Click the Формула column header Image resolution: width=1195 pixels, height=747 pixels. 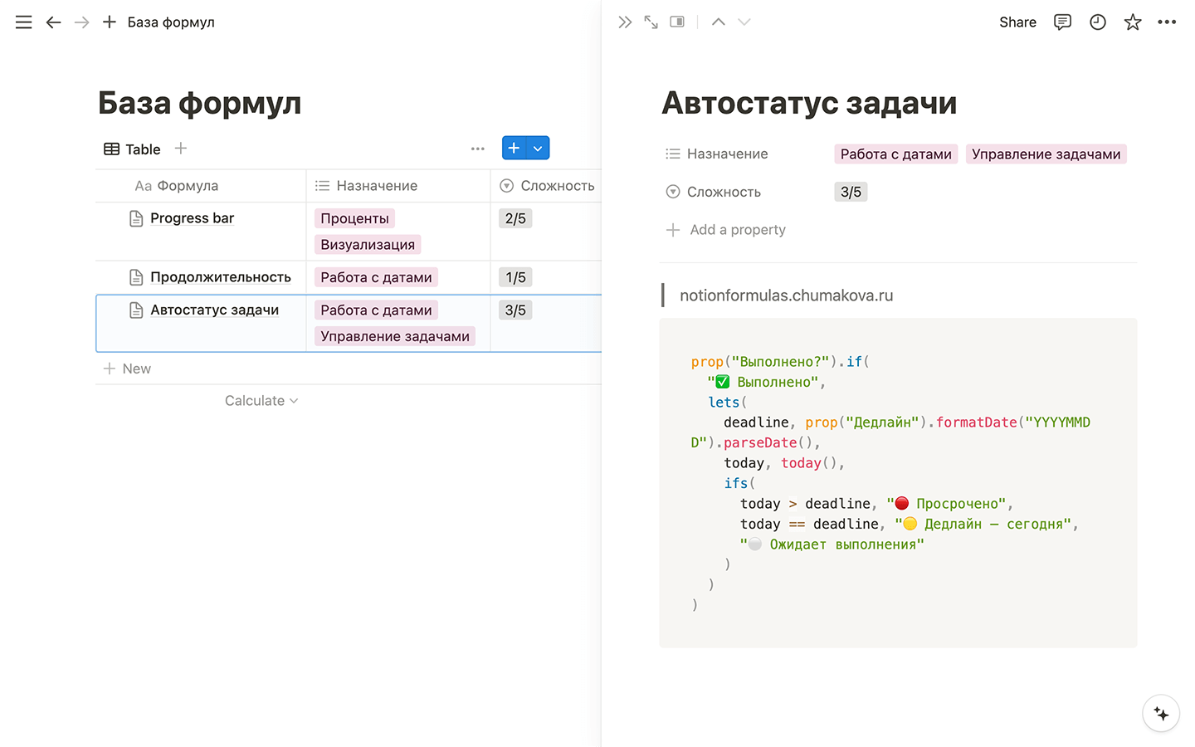[201, 186]
